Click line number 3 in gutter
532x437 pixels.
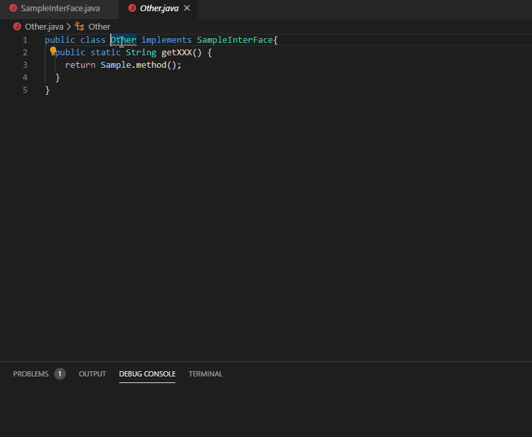click(25, 65)
